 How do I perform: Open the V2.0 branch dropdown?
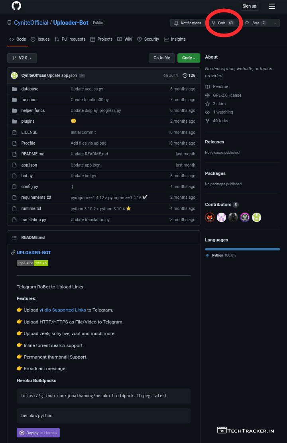[22, 58]
